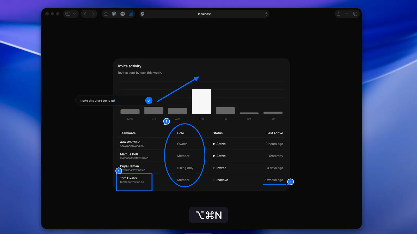Viewport: 417px width, 234px height.
Task: Select the Tom Okafor name
Action: 128,178
